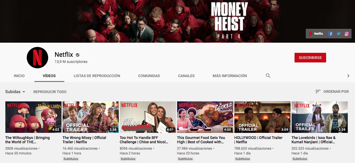Switch to the INICIO tab
This screenshot has height=163, width=355.
19,76
